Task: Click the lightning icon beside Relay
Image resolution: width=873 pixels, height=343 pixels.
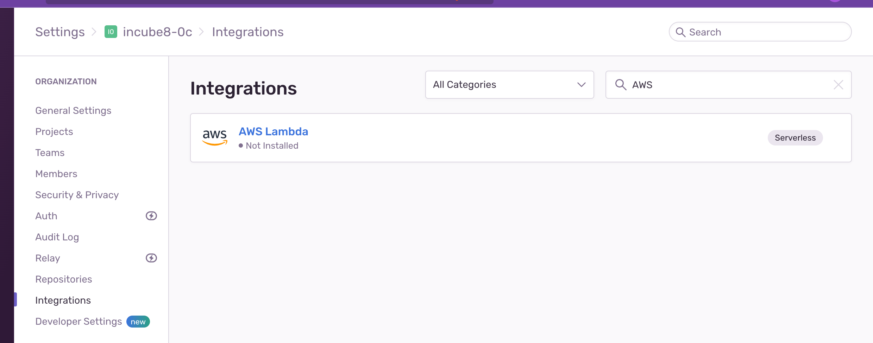Action: point(151,258)
